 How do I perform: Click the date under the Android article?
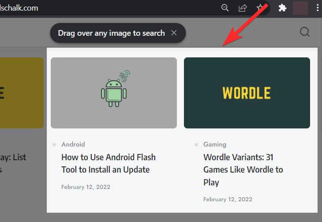[x=86, y=187]
